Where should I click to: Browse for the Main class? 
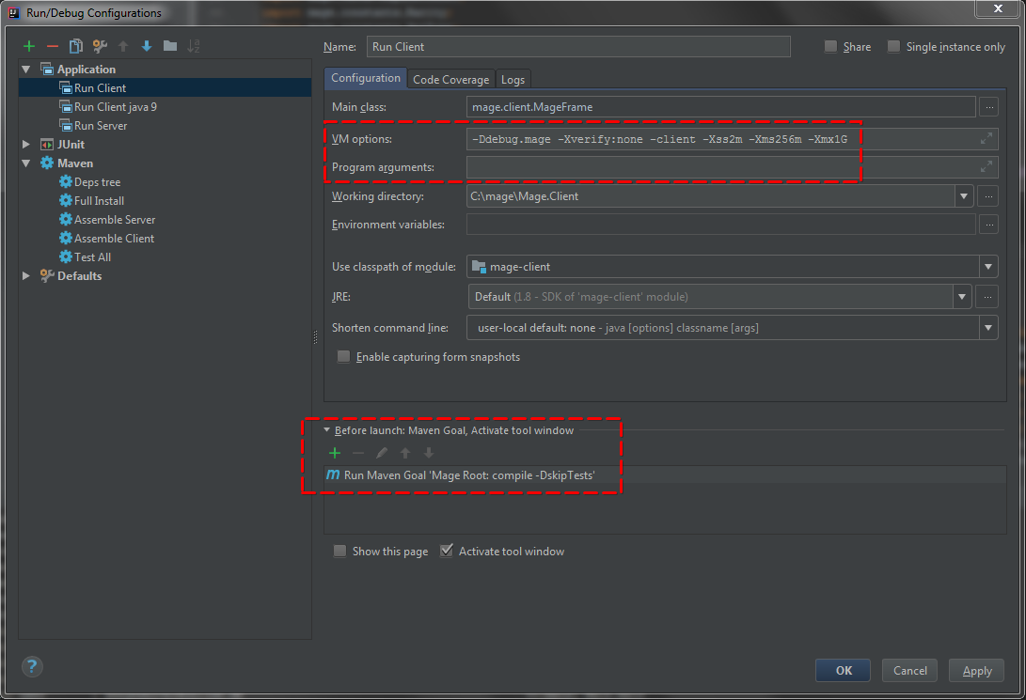[989, 106]
